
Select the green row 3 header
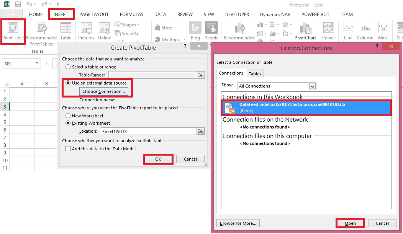coord(5,106)
